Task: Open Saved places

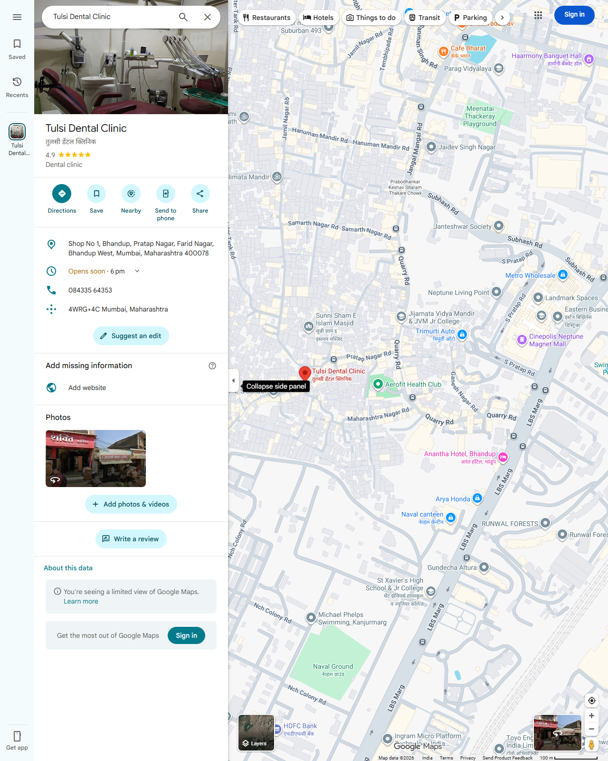Action: tap(17, 49)
